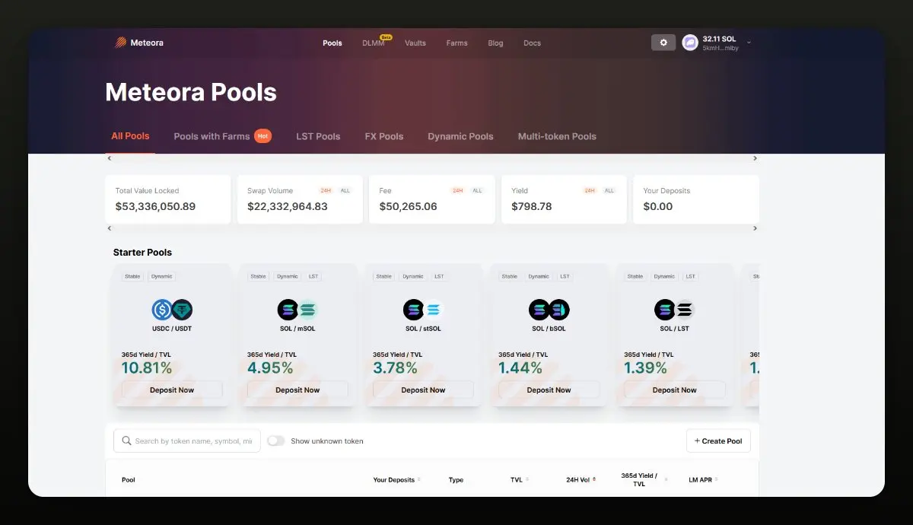This screenshot has width=913, height=525.
Task: Click the SOL / mSOL token pair icon
Action: pyautogui.click(x=297, y=310)
